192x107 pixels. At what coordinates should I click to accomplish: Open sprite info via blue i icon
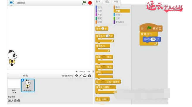[x=23, y=80]
